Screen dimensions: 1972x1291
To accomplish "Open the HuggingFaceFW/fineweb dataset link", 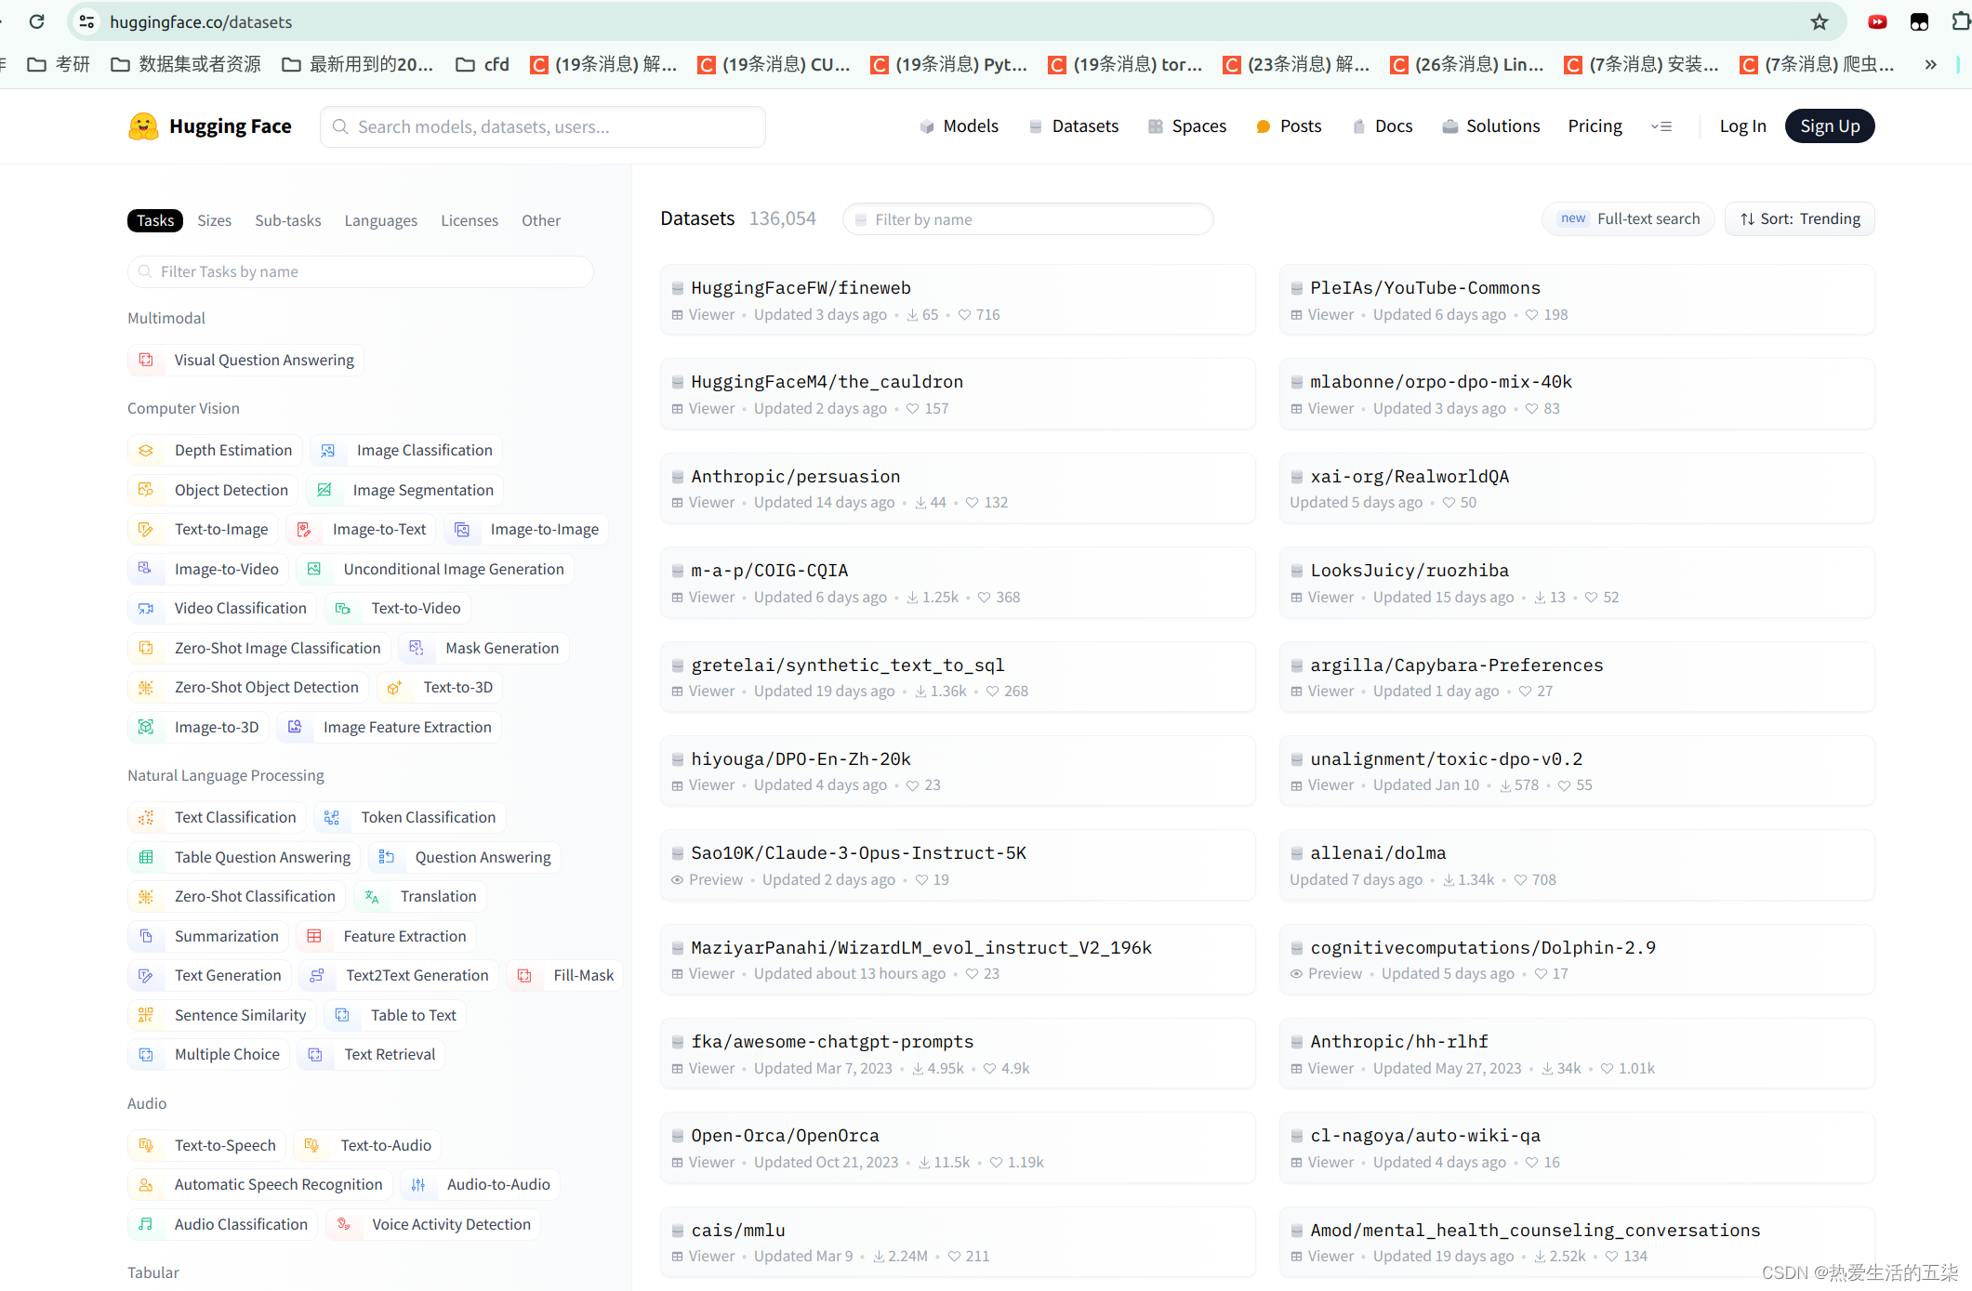I will (801, 288).
